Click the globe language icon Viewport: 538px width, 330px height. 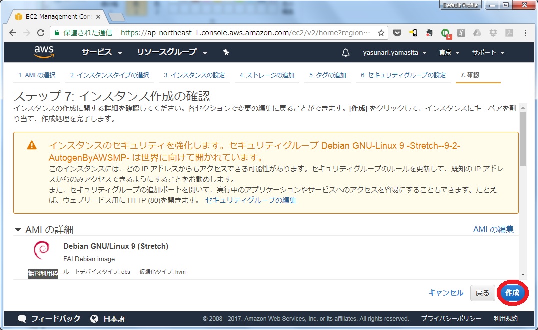click(94, 319)
